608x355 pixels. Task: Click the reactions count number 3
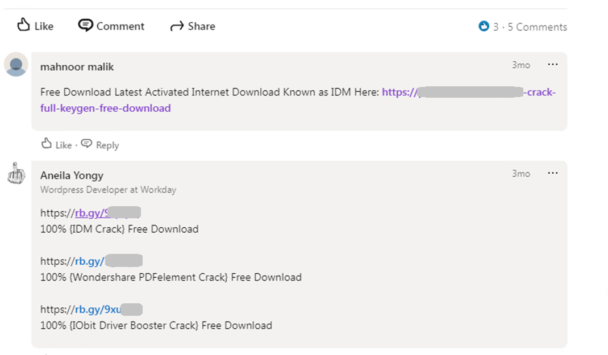point(495,27)
